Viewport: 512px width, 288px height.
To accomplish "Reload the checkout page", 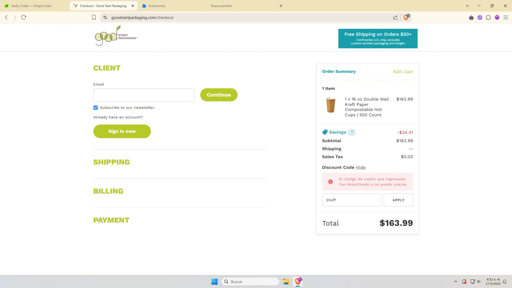I will click(24, 17).
